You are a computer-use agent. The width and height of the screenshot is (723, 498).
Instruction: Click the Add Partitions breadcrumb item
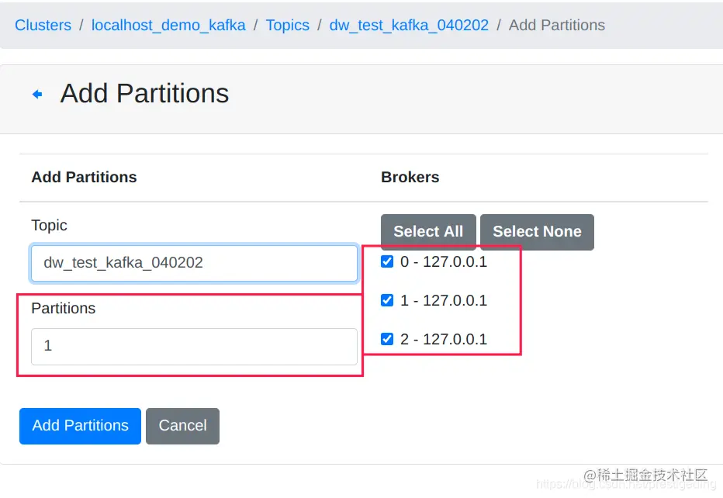[x=556, y=25]
